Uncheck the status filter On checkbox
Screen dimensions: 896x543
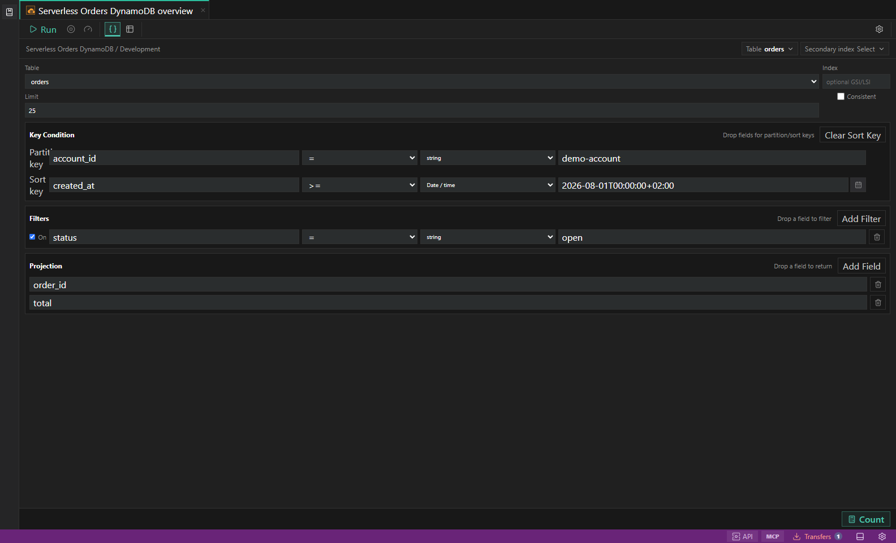click(x=32, y=237)
